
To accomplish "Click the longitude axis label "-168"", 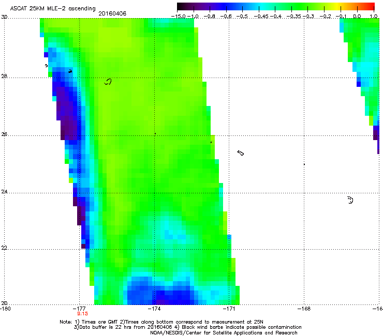I will (304, 309).
